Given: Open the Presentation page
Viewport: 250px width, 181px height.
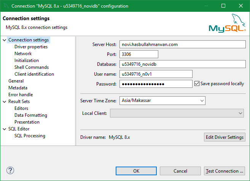Looking at the screenshot, I should (x=27, y=122).
